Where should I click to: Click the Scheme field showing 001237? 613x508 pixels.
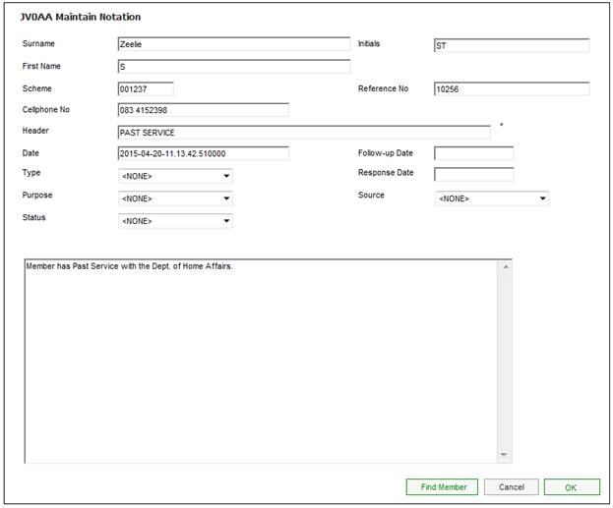(146, 89)
